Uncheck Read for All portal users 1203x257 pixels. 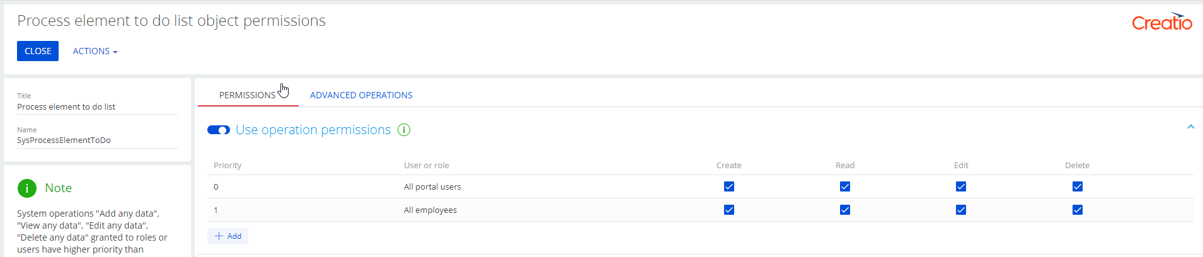[845, 186]
